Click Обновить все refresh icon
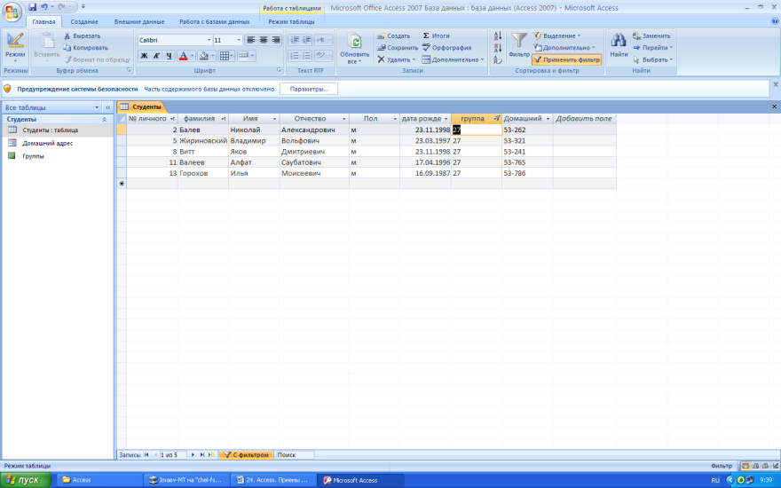 [355, 43]
